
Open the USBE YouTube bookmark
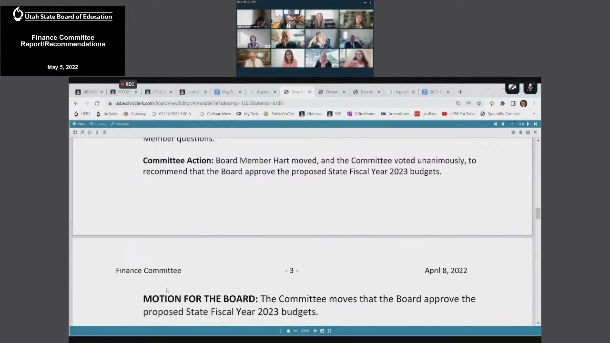[x=458, y=114]
